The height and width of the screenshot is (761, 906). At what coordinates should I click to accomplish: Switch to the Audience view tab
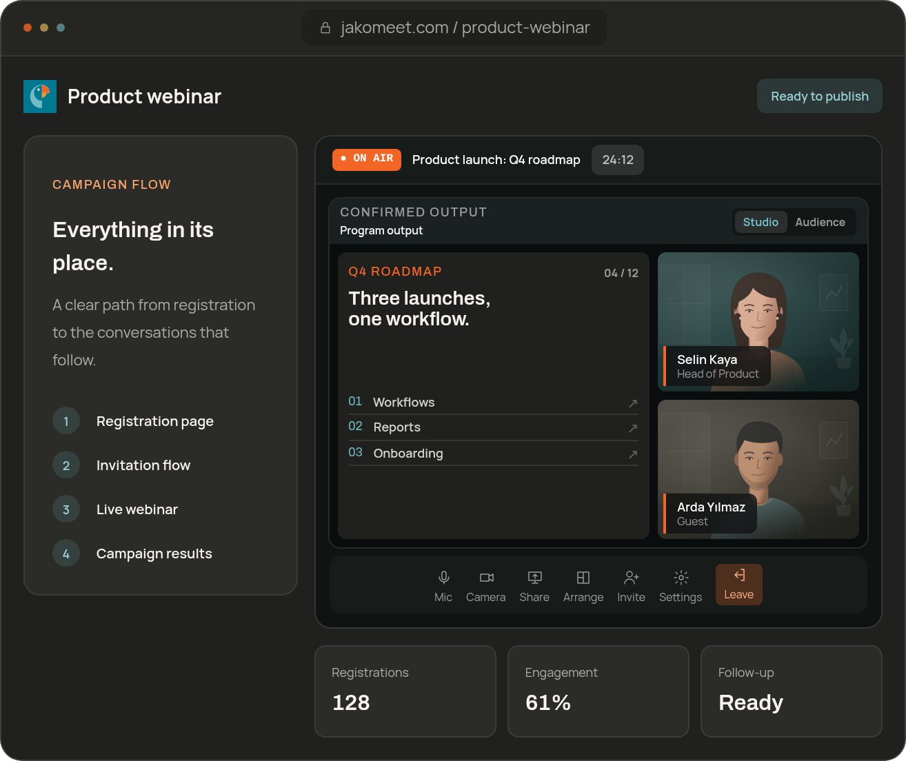pos(820,222)
